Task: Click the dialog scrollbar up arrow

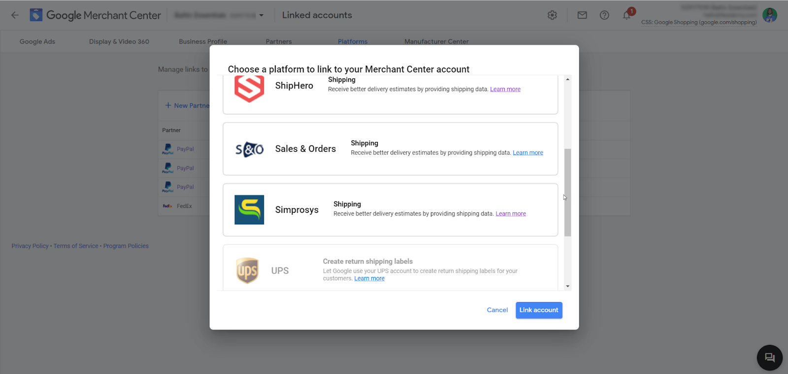Action: click(x=568, y=79)
